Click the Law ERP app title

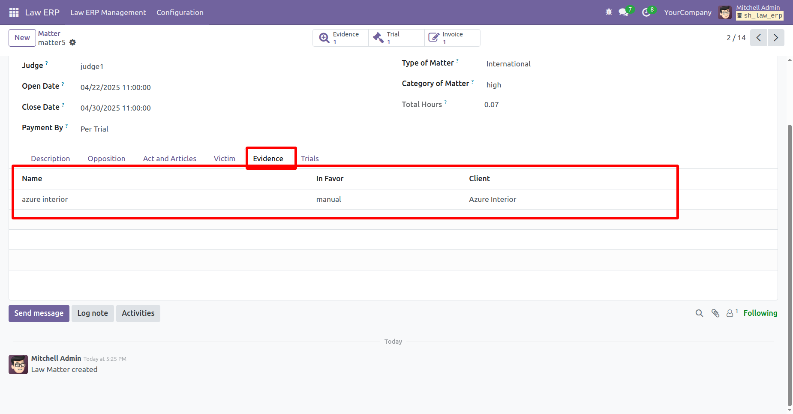click(42, 12)
